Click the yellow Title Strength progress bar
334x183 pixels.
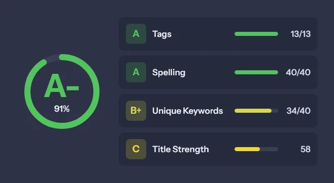coord(256,149)
